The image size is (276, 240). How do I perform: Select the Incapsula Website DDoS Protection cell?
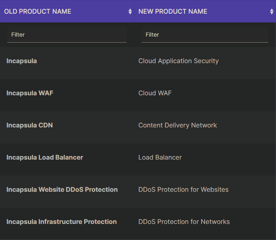(x=62, y=190)
